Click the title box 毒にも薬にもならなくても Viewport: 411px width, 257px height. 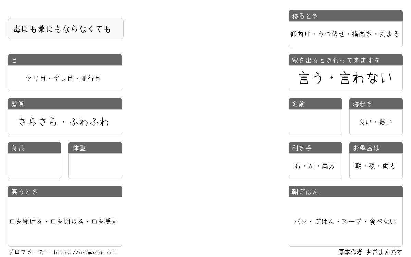point(66,29)
